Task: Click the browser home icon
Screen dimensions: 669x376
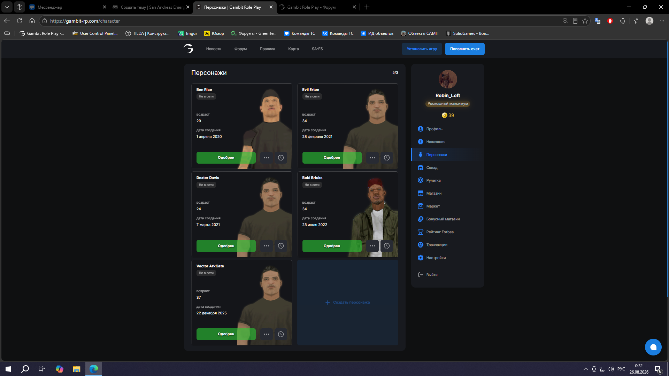Action: 32,21
